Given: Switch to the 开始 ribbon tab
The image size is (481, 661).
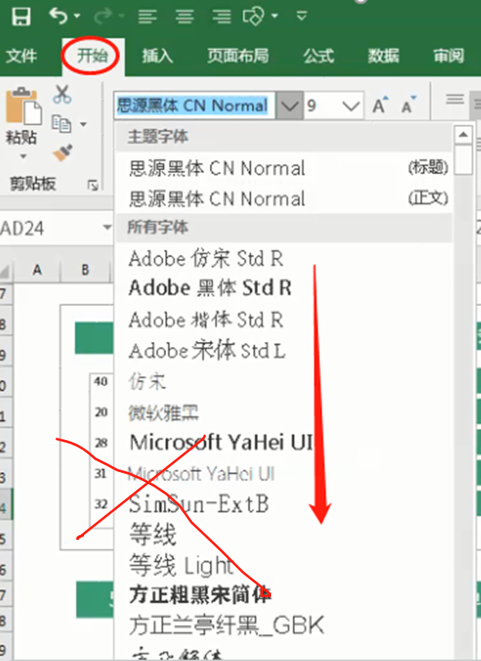Looking at the screenshot, I should 92,56.
